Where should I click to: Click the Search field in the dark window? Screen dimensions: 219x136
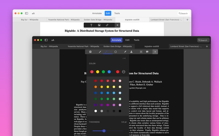203,40
